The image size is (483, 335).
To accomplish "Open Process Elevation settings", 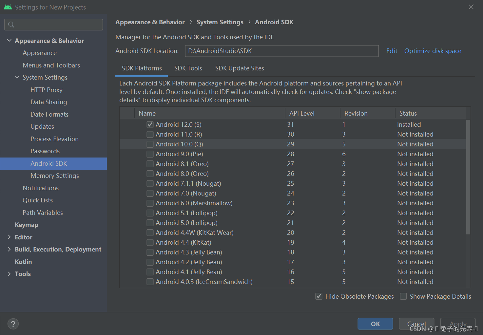I will [x=55, y=139].
